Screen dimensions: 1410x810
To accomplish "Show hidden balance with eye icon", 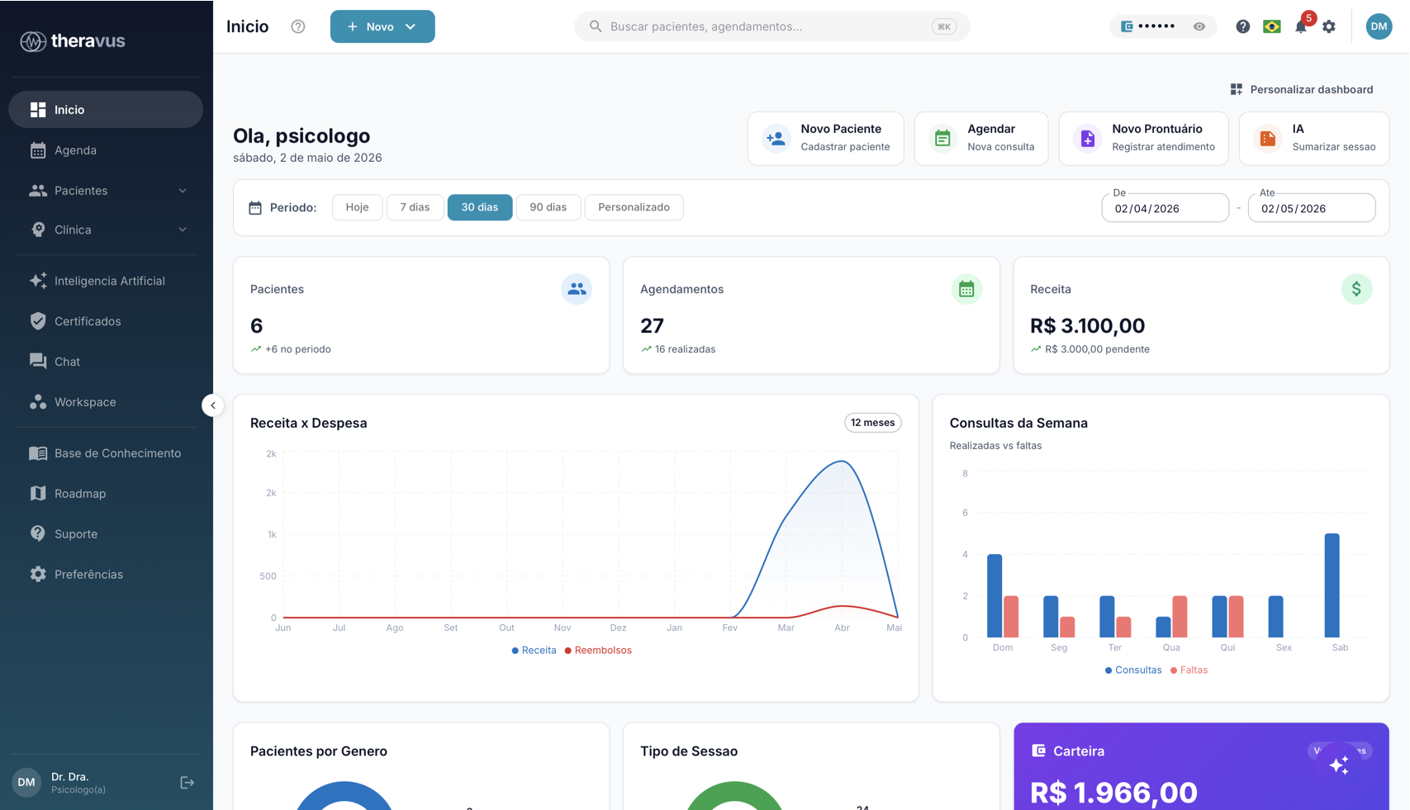I will (1199, 26).
